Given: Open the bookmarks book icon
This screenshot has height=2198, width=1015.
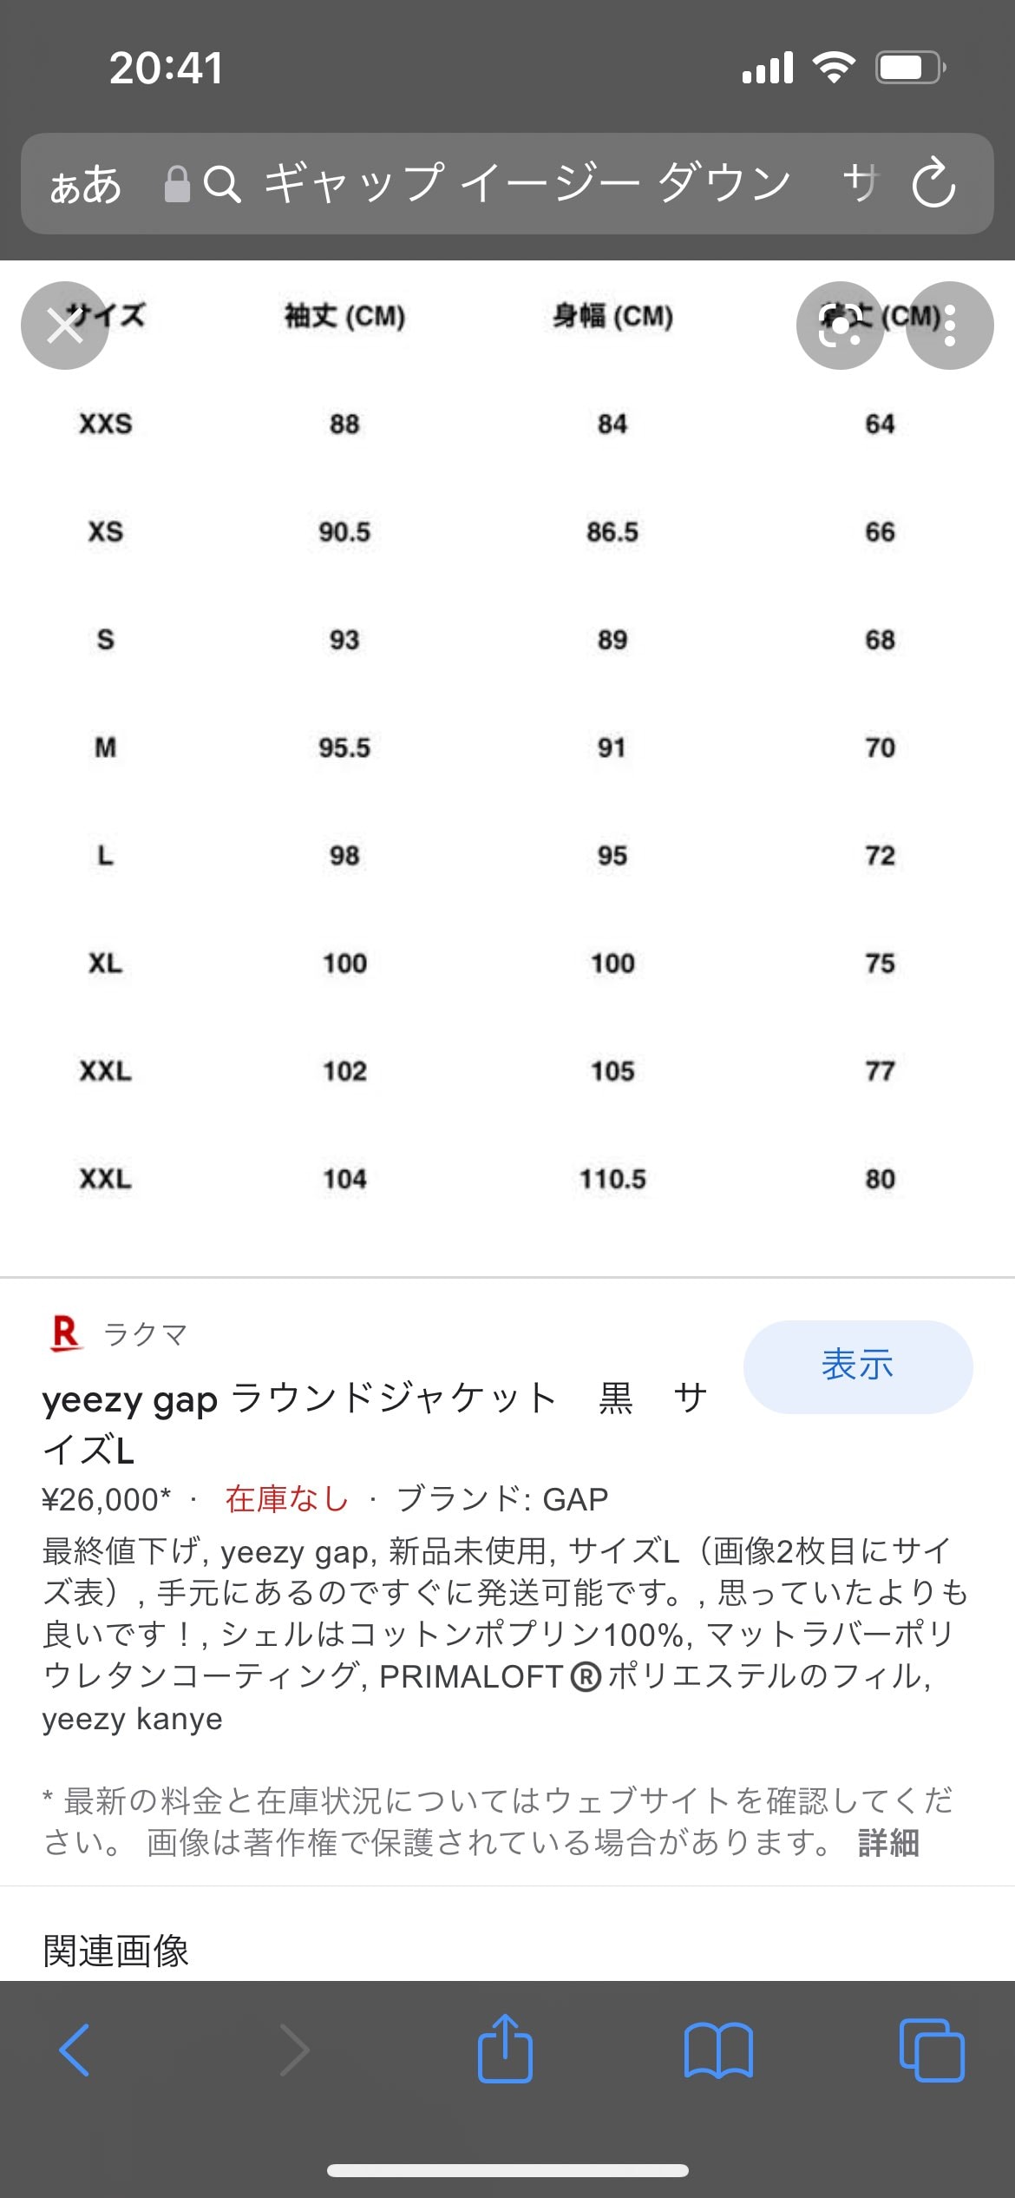Looking at the screenshot, I should [718, 2050].
